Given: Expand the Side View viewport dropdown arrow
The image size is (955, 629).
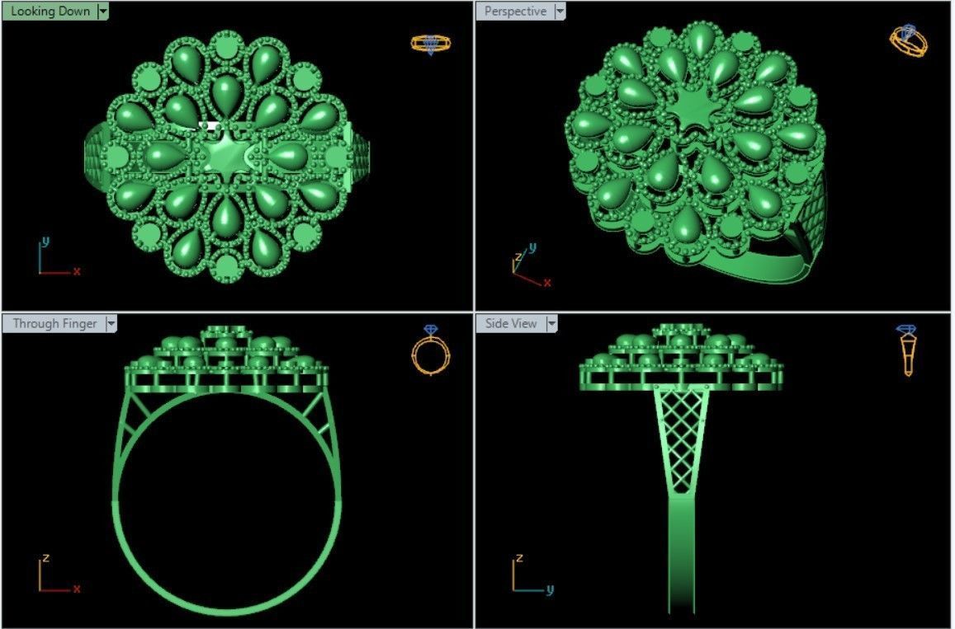Looking at the screenshot, I should pyautogui.click(x=552, y=324).
